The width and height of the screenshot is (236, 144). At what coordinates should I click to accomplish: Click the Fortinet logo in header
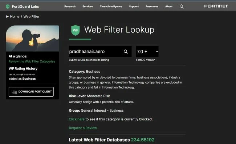[x=216, y=6]
